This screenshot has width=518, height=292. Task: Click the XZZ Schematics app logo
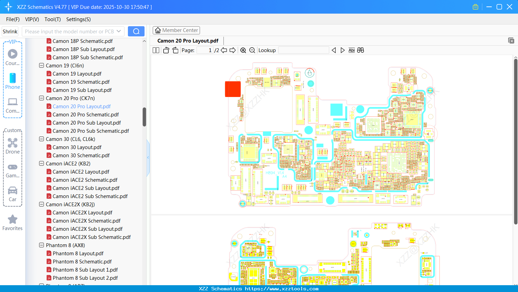pyautogui.click(x=8, y=7)
